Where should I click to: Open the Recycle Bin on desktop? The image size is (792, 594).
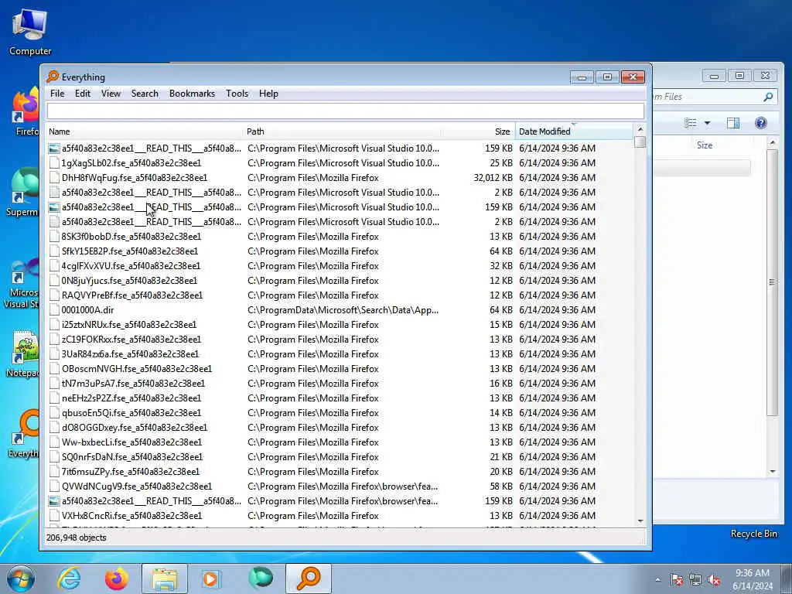(x=753, y=534)
